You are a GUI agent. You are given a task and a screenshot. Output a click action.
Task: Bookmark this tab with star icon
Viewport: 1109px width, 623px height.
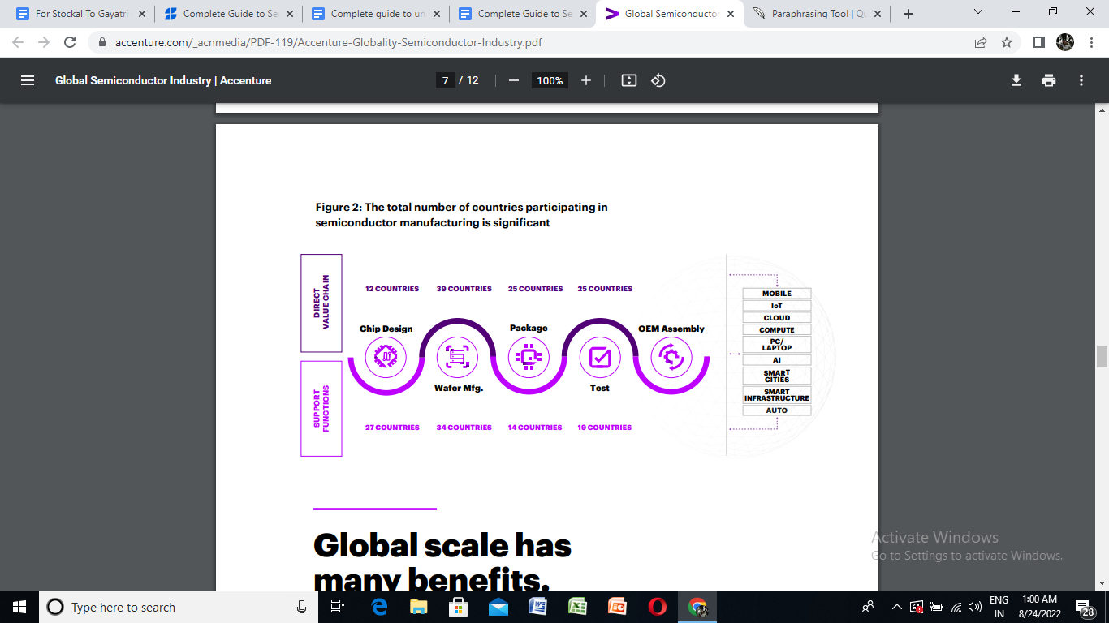click(x=1007, y=42)
